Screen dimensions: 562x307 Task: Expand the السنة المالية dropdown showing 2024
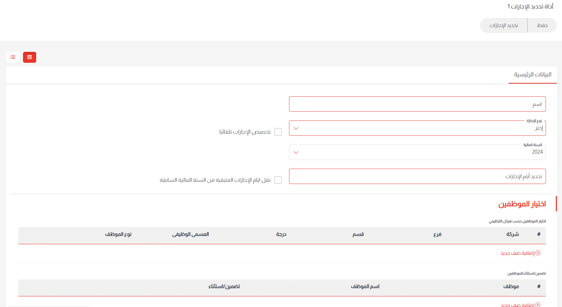417,152
